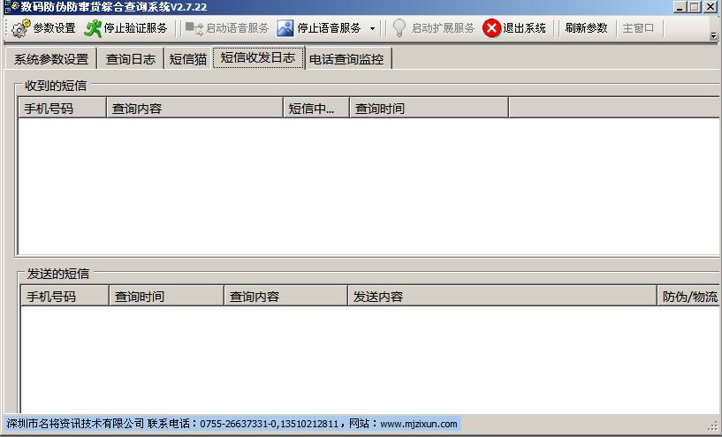
Task: Switch to 电话查询监控 tab
Action: coord(346,59)
